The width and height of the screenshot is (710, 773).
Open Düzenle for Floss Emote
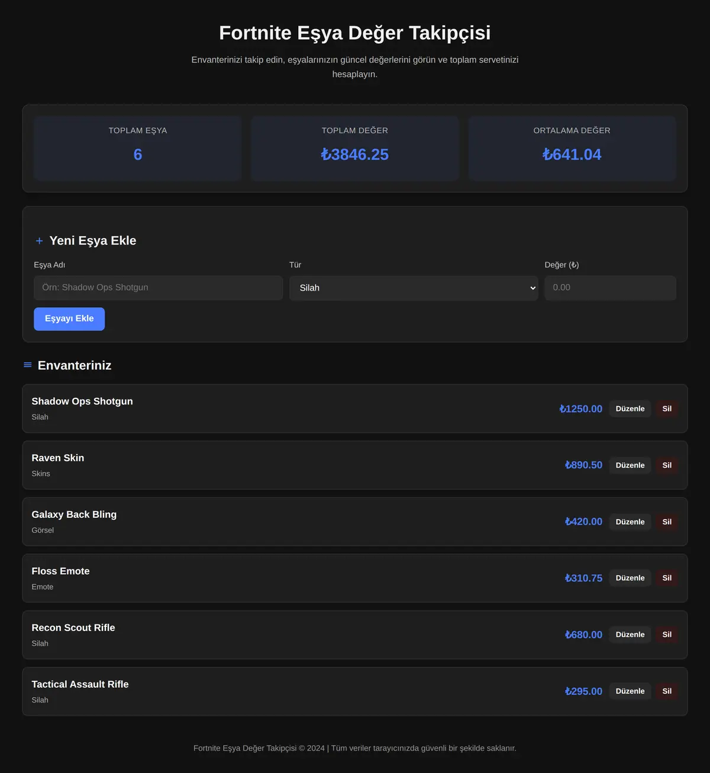[x=630, y=578]
